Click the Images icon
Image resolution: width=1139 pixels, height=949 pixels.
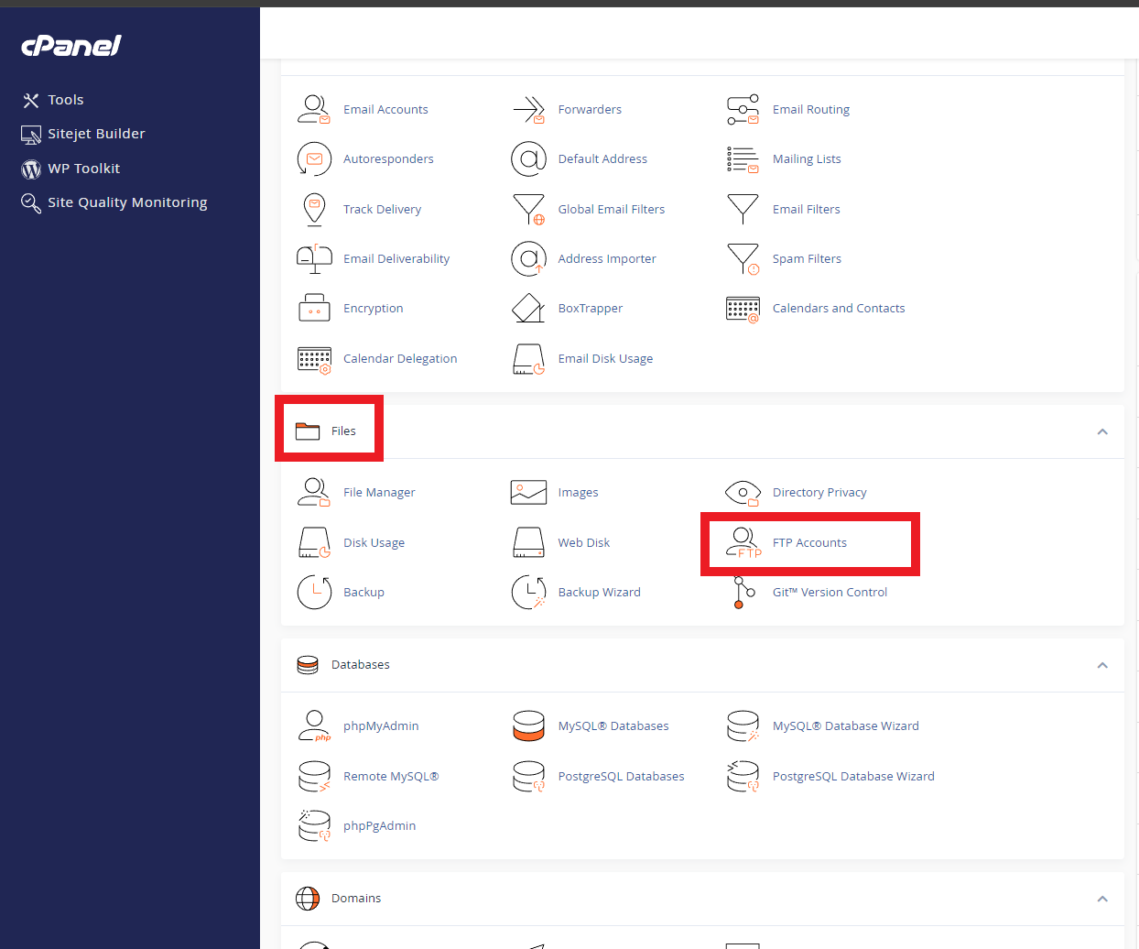click(x=528, y=492)
